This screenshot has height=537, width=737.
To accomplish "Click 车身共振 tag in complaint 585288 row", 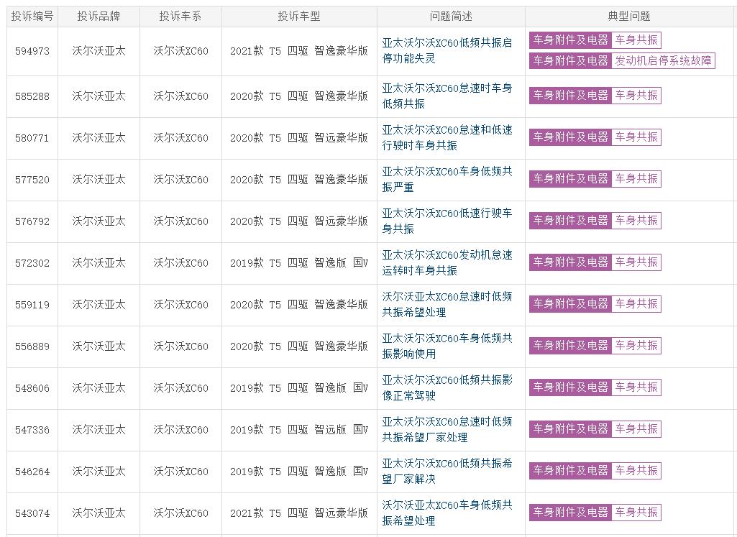I will pyautogui.click(x=636, y=96).
